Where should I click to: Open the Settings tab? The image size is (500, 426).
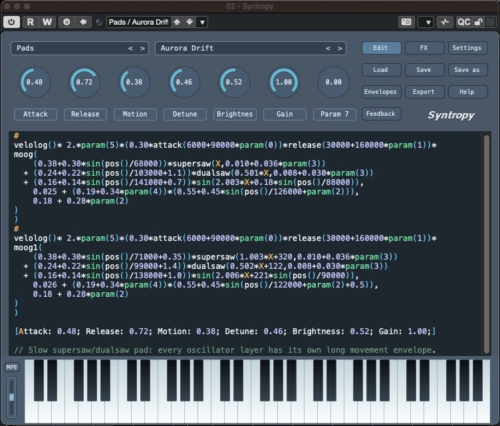tap(468, 48)
